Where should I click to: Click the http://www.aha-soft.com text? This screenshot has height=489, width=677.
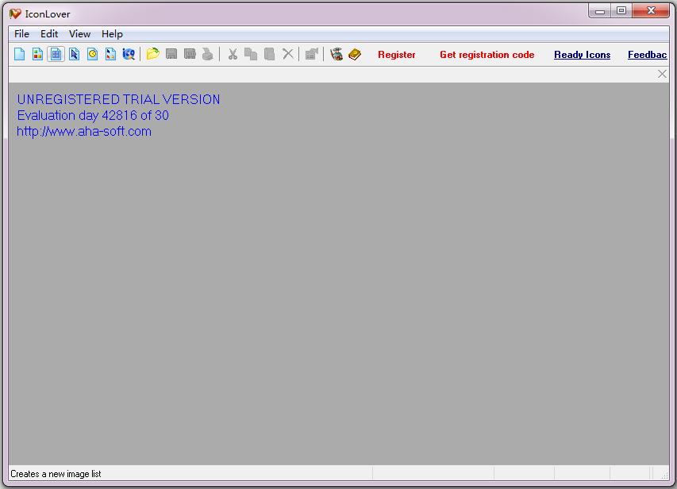[x=84, y=131]
